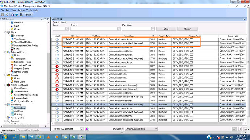
Task: Open Management Client Profiles
Action: [26, 45]
